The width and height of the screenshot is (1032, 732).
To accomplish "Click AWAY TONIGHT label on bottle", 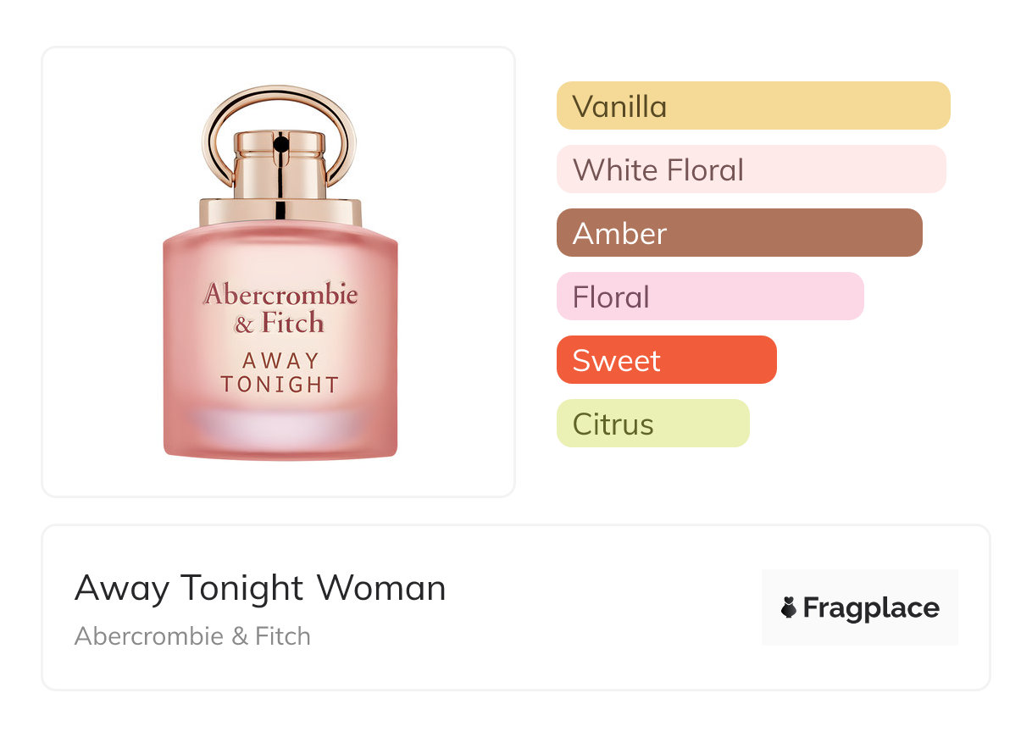I will tap(280, 373).
